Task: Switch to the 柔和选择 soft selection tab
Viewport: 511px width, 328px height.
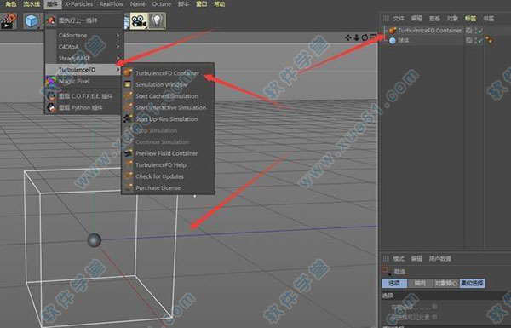Action: 472,283
